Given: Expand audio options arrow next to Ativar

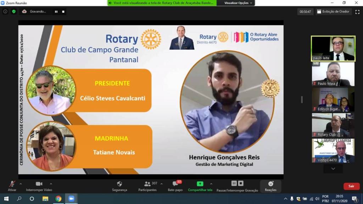Looking at the screenshot, I should [x=21, y=184].
